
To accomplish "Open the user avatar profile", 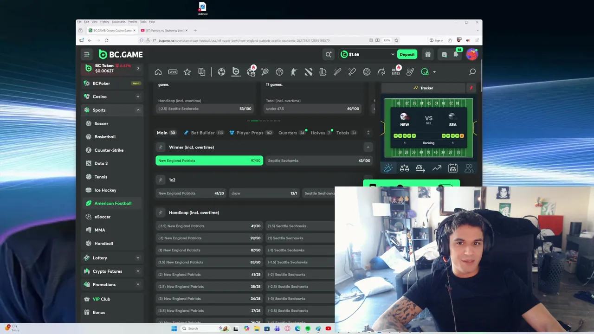I will point(472,54).
